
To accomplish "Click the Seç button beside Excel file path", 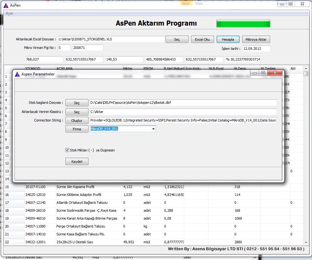I will coord(177,39).
